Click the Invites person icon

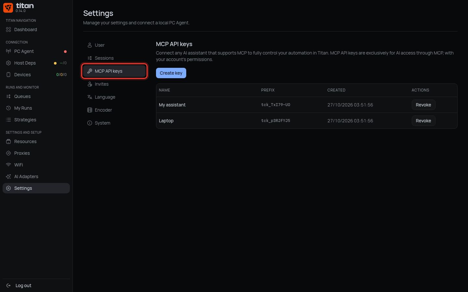[x=90, y=84]
